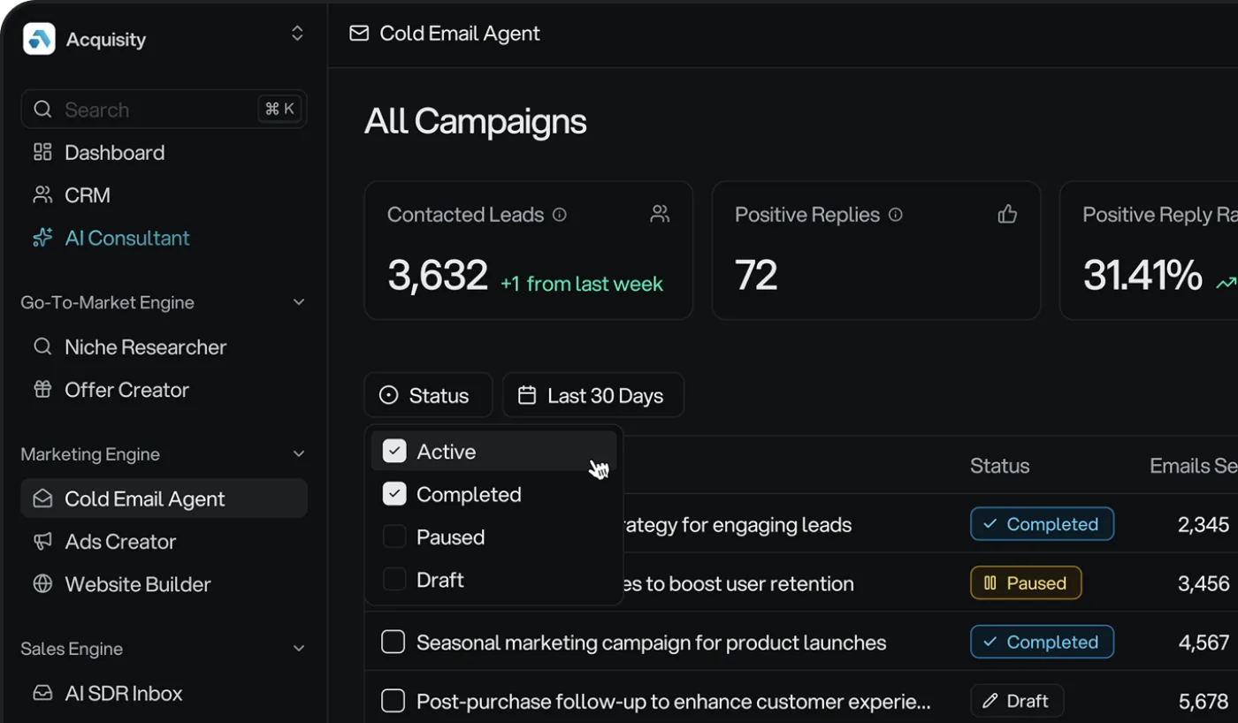The width and height of the screenshot is (1238, 723).
Task: Check the Seasonal marketing campaign row checkbox
Action: click(x=393, y=642)
